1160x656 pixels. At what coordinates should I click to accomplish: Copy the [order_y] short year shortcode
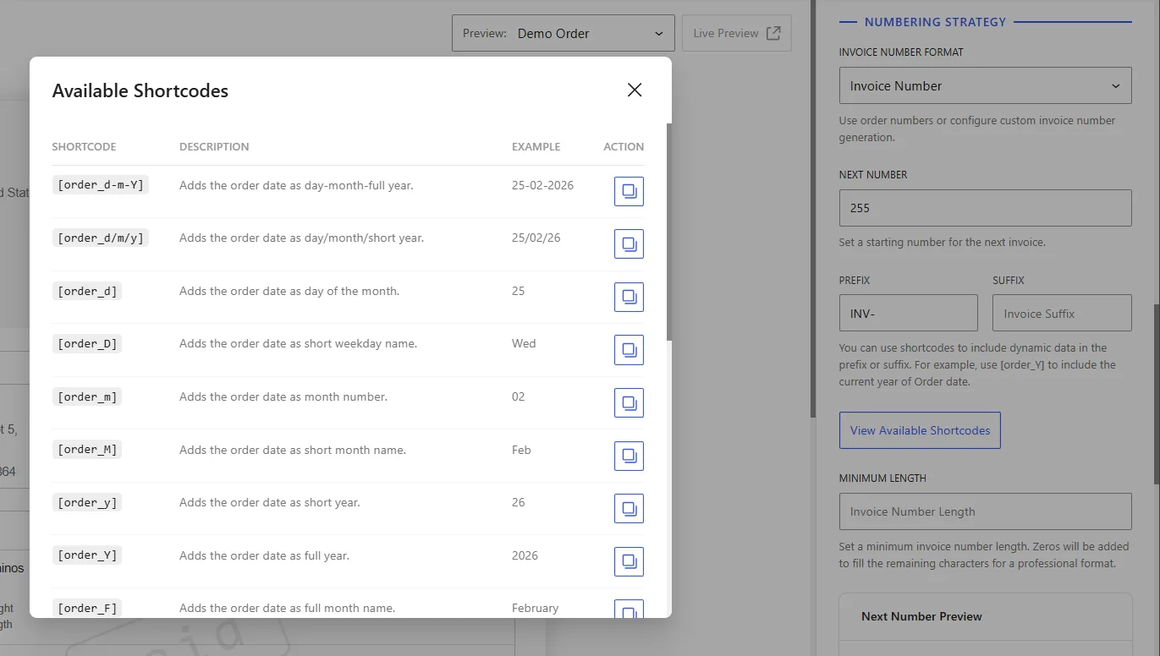[x=629, y=508]
